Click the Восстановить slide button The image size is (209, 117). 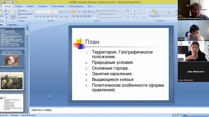click(x=25, y=14)
